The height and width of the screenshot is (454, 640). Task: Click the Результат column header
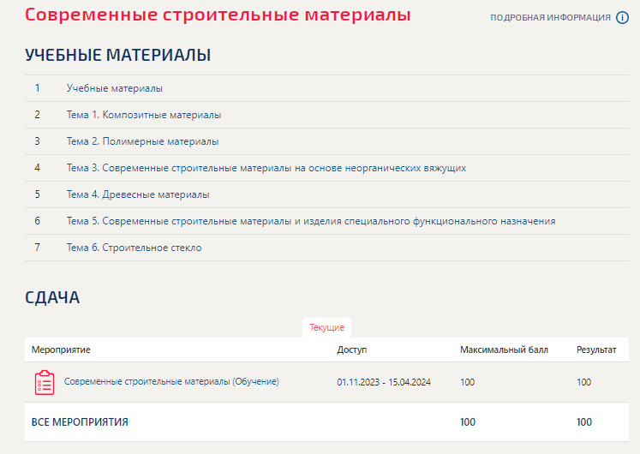pos(596,349)
